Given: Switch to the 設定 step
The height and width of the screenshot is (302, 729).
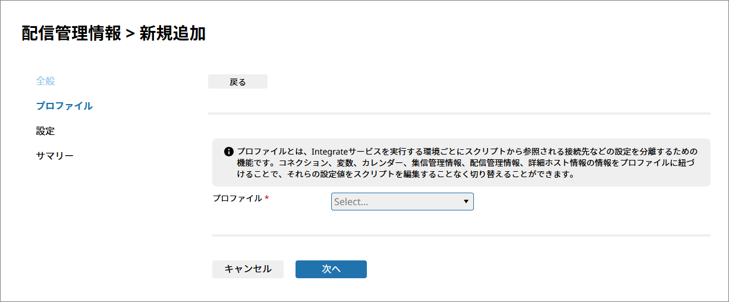Looking at the screenshot, I should (x=45, y=131).
